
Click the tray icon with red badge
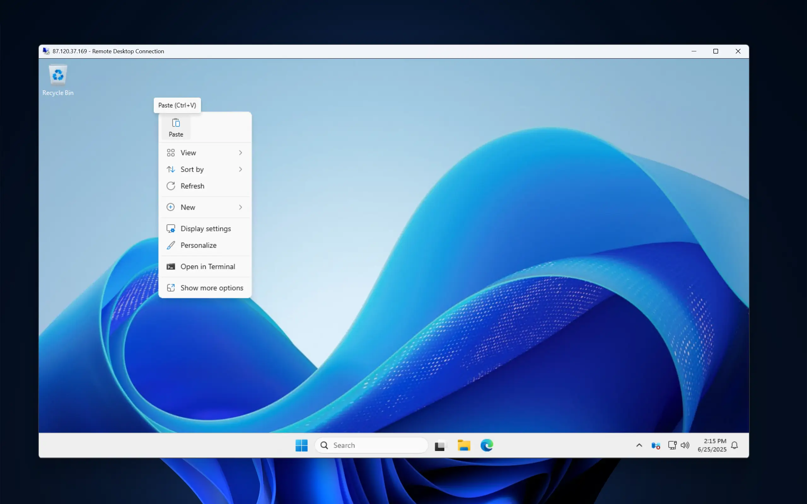[656, 446]
